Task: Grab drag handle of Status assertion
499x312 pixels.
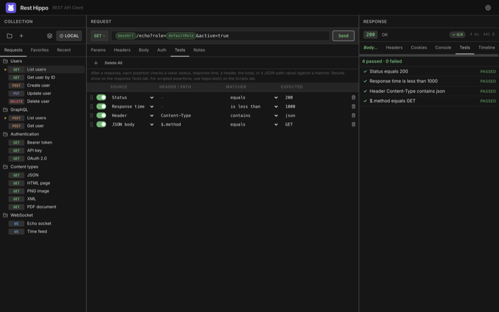Action: coord(91,98)
